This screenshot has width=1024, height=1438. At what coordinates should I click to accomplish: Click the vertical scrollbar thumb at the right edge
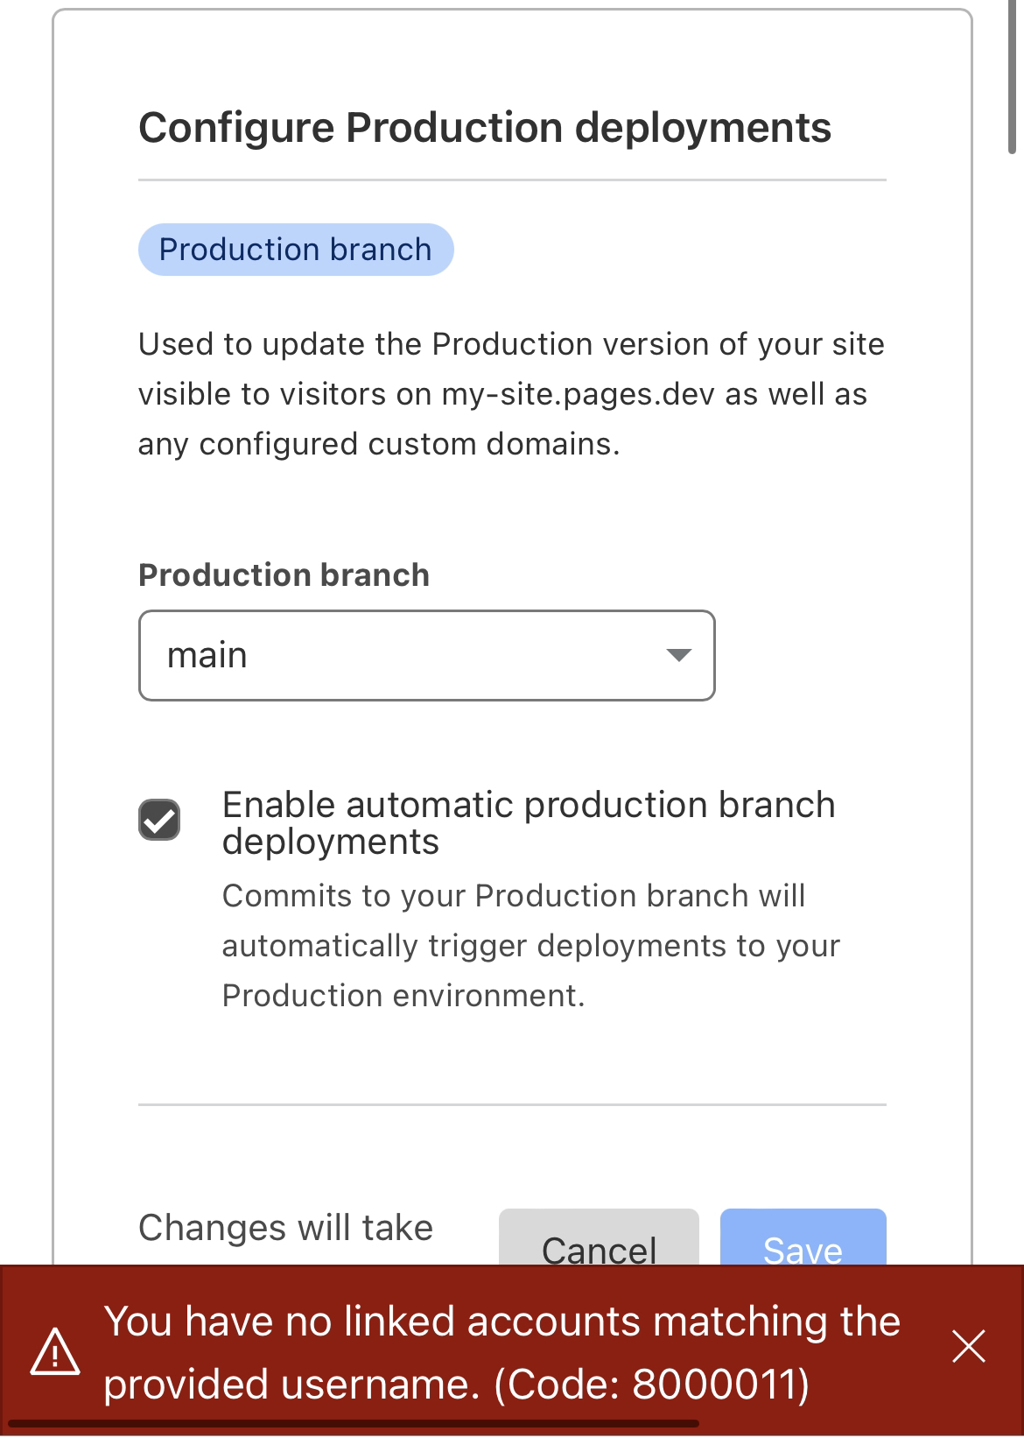(1013, 79)
